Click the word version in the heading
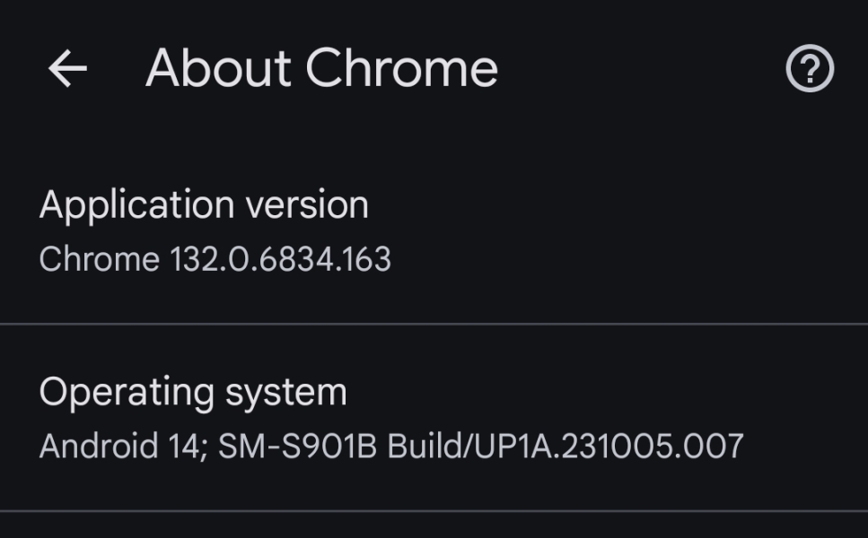This screenshot has height=538, width=868. coord(307,205)
